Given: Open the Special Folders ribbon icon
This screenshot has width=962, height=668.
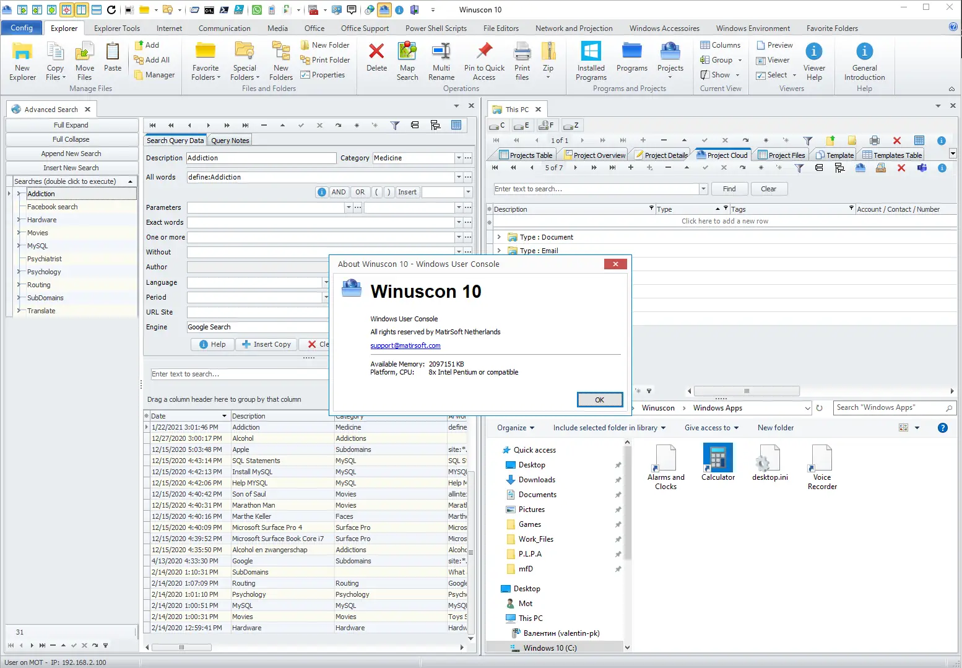Looking at the screenshot, I should [x=245, y=61].
